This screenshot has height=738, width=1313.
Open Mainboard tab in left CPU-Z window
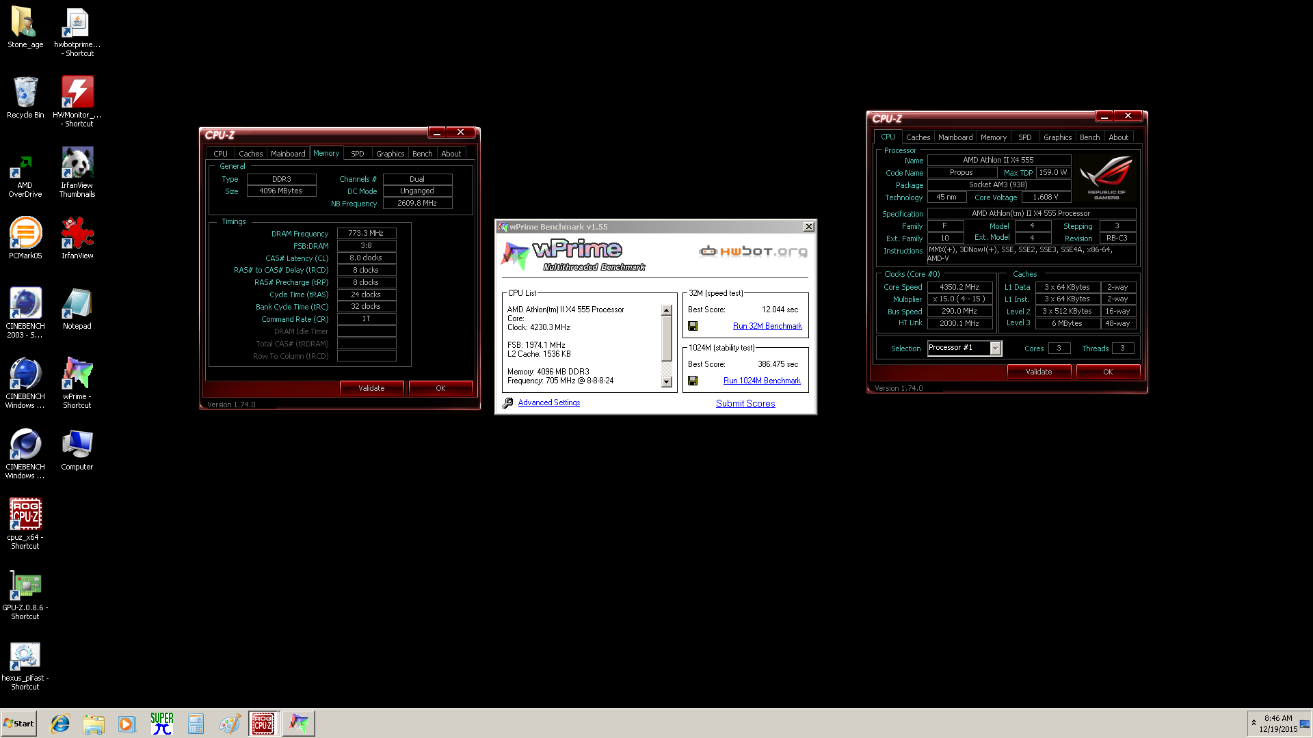point(288,154)
